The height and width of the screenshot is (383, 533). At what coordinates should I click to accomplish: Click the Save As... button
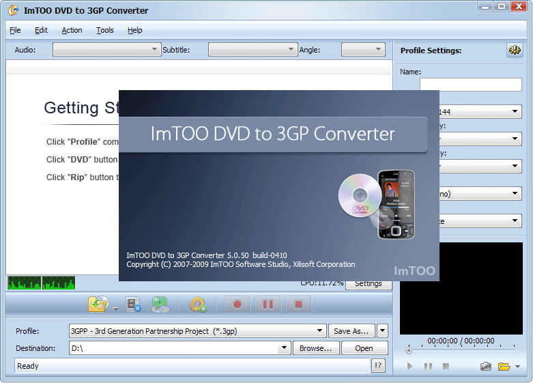coord(351,330)
